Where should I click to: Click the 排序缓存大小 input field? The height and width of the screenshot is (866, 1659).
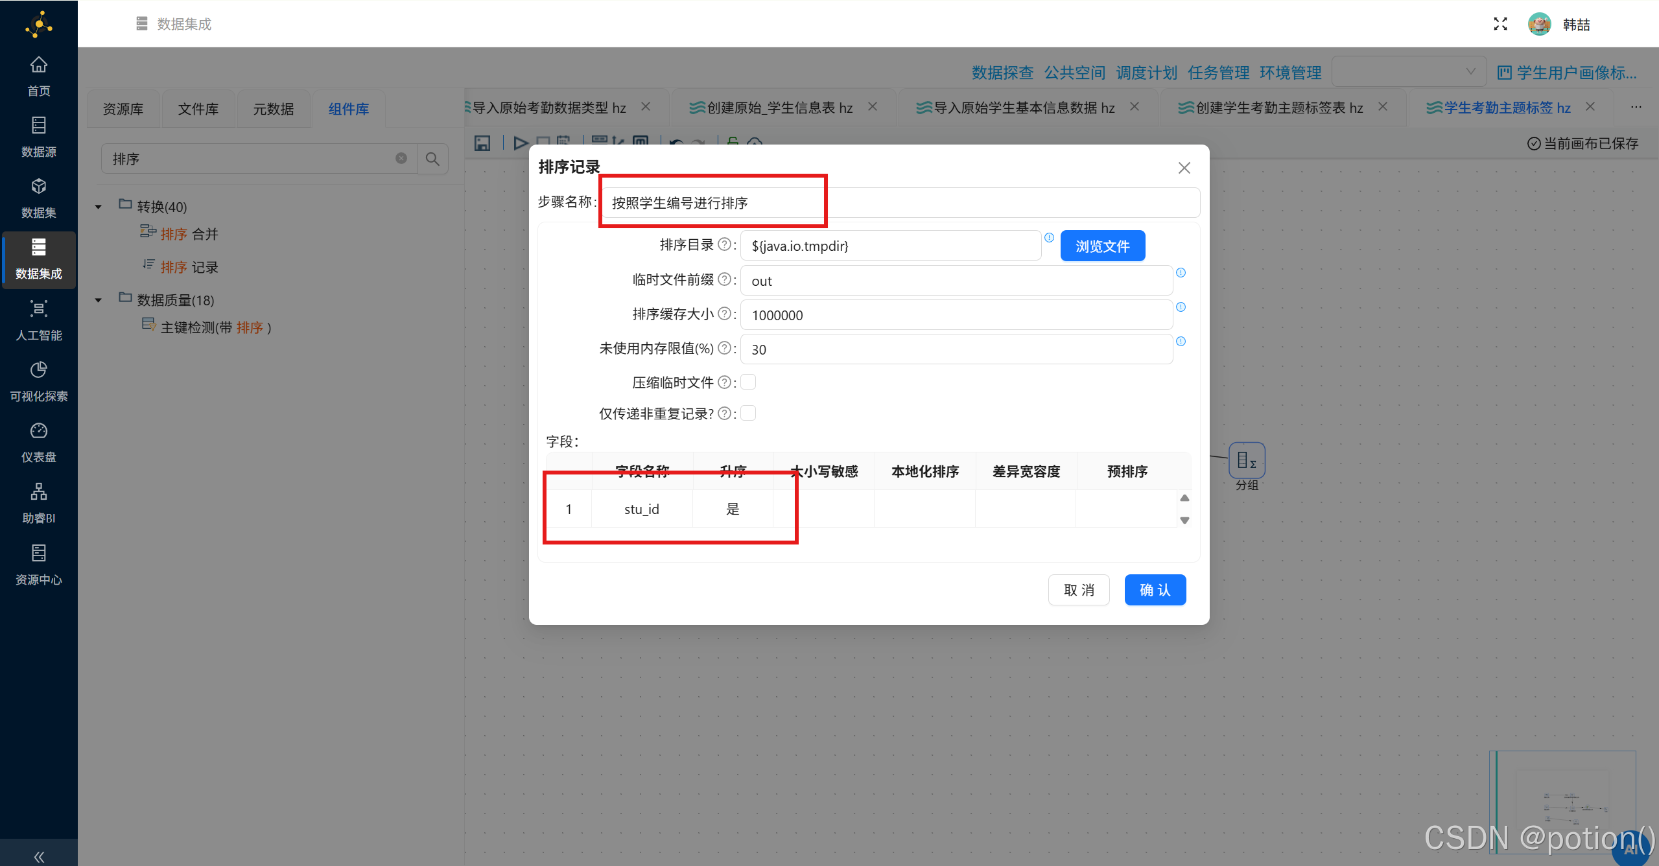pyautogui.click(x=956, y=315)
